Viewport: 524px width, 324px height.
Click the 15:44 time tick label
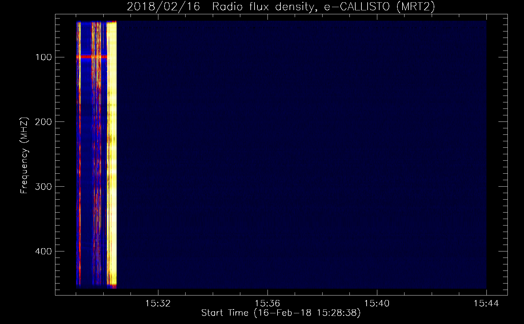pos(486,304)
